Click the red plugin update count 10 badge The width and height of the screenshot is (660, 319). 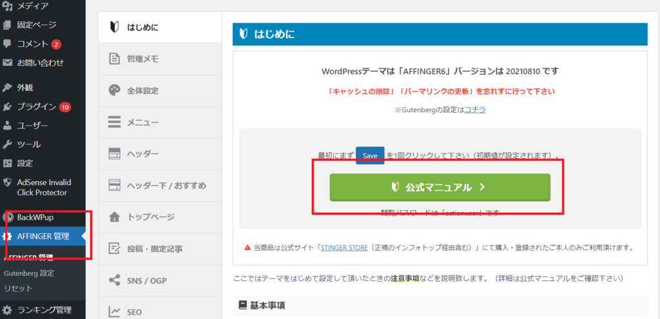pyautogui.click(x=65, y=107)
